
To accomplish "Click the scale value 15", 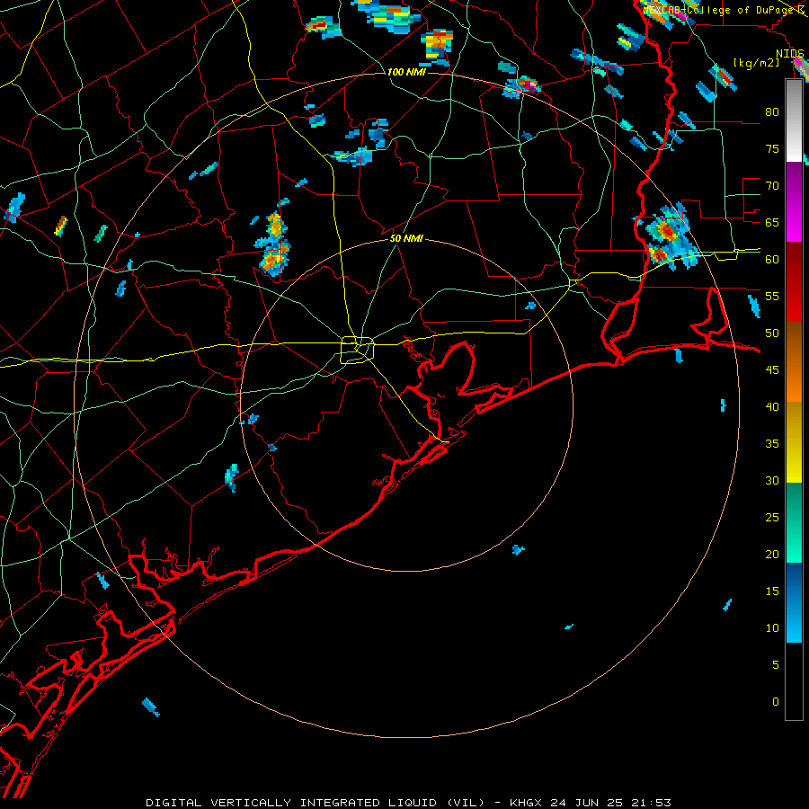I will click(772, 591).
